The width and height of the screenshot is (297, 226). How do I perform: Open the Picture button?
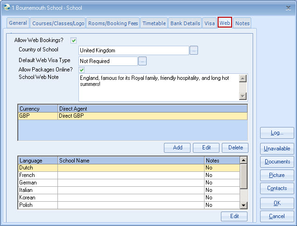(x=276, y=175)
